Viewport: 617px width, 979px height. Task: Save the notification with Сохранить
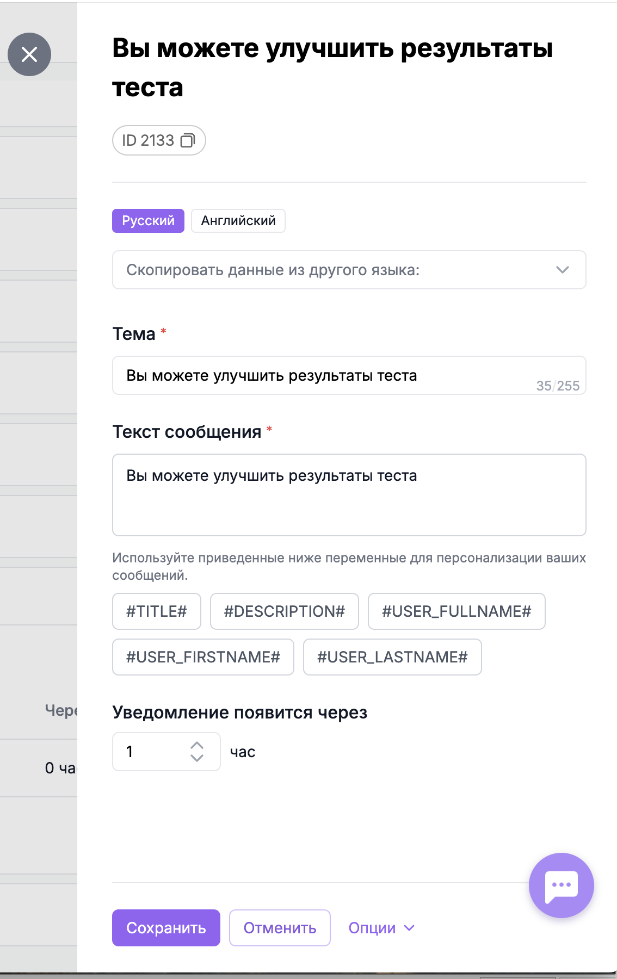tap(166, 928)
